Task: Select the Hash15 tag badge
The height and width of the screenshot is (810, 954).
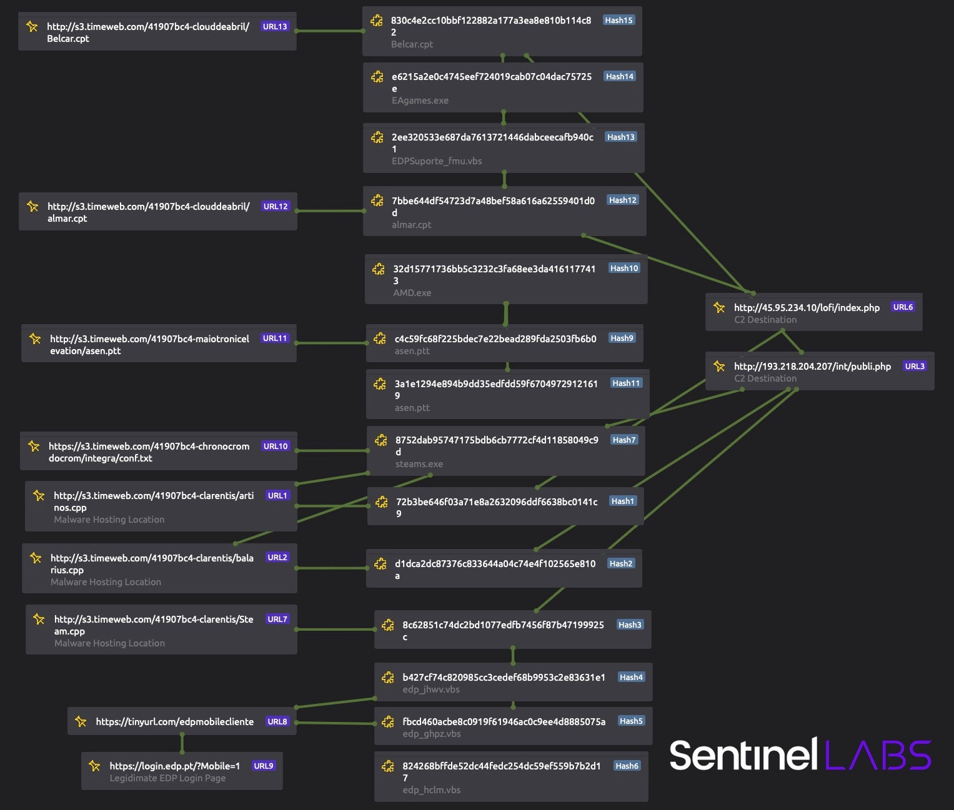Action: (619, 21)
